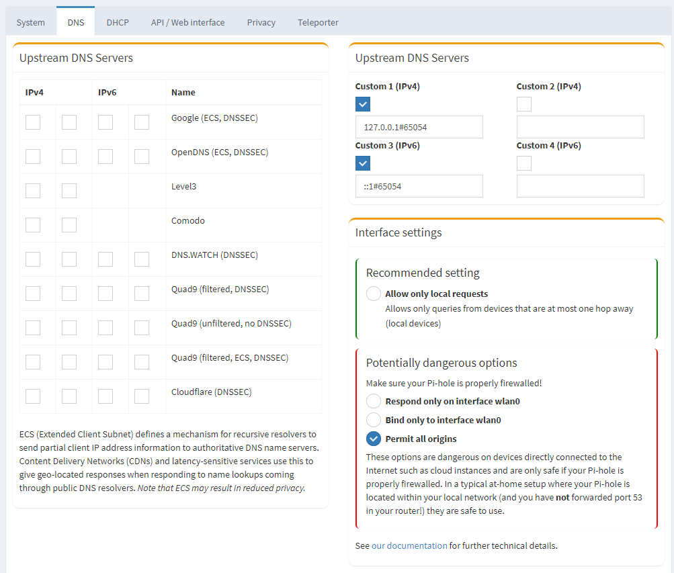This screenshot has height=573, width=674.
Task: Go to the Privacy tab
Action: pyautogui.click(x=261, y=22)
